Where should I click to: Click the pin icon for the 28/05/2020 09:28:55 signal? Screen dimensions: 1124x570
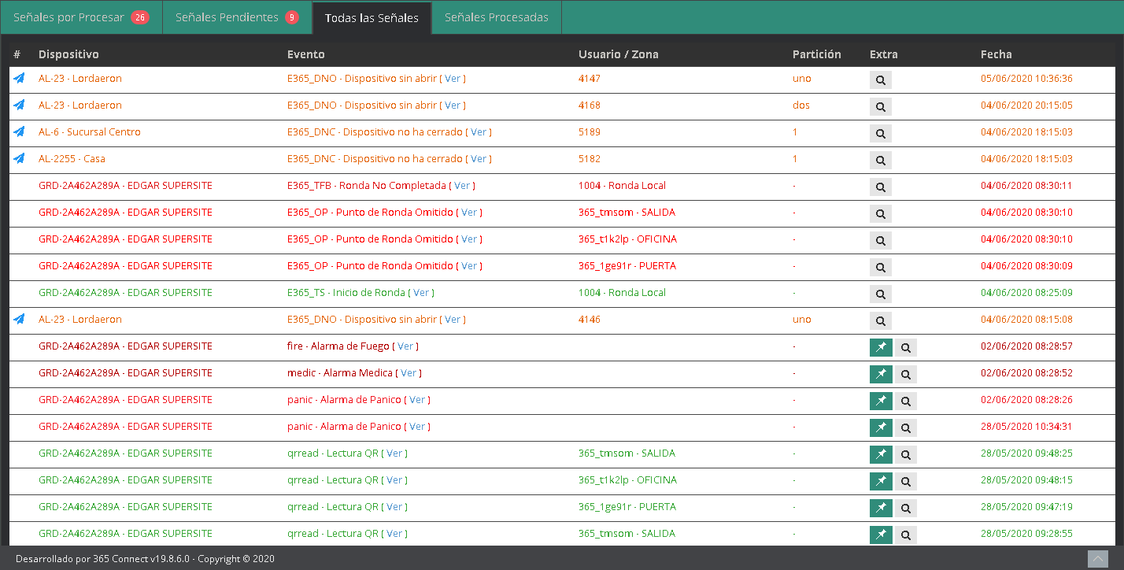click(881, 535)
